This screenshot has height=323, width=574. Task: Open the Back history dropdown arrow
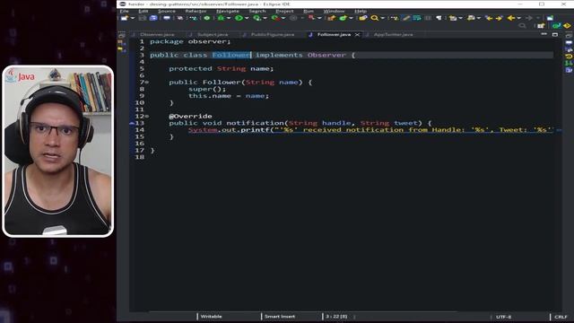pyautogui.click(x=519, y=18)
